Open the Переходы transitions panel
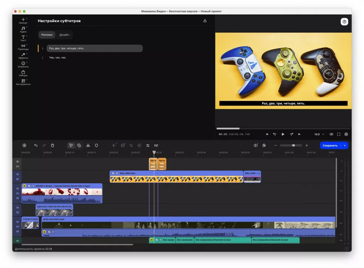Image resolution: width=364 pixels, height=268 pixels. click(x=23, y=47)
